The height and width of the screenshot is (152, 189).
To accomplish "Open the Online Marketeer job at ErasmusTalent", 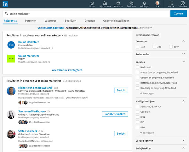I will pos(29,42).
